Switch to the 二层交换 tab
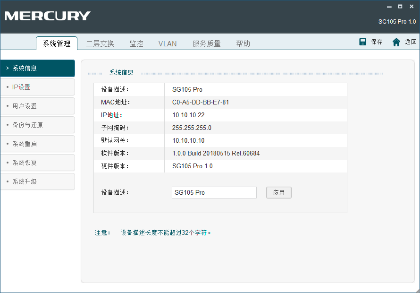 [100, 43]
